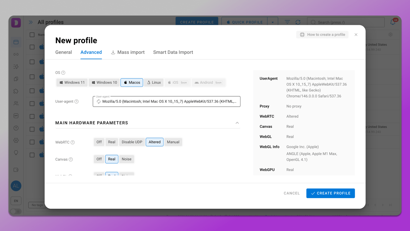Open the filter icon in top toolbar
The width and height of the screenshot is (410, 231).
click(x=287, y=22)
